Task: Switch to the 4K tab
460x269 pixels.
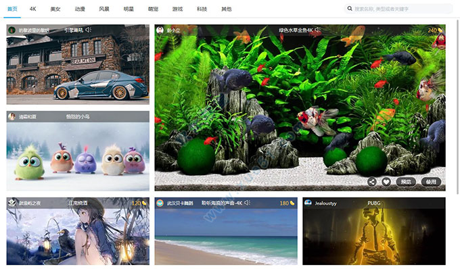Action: pos(33,9)
